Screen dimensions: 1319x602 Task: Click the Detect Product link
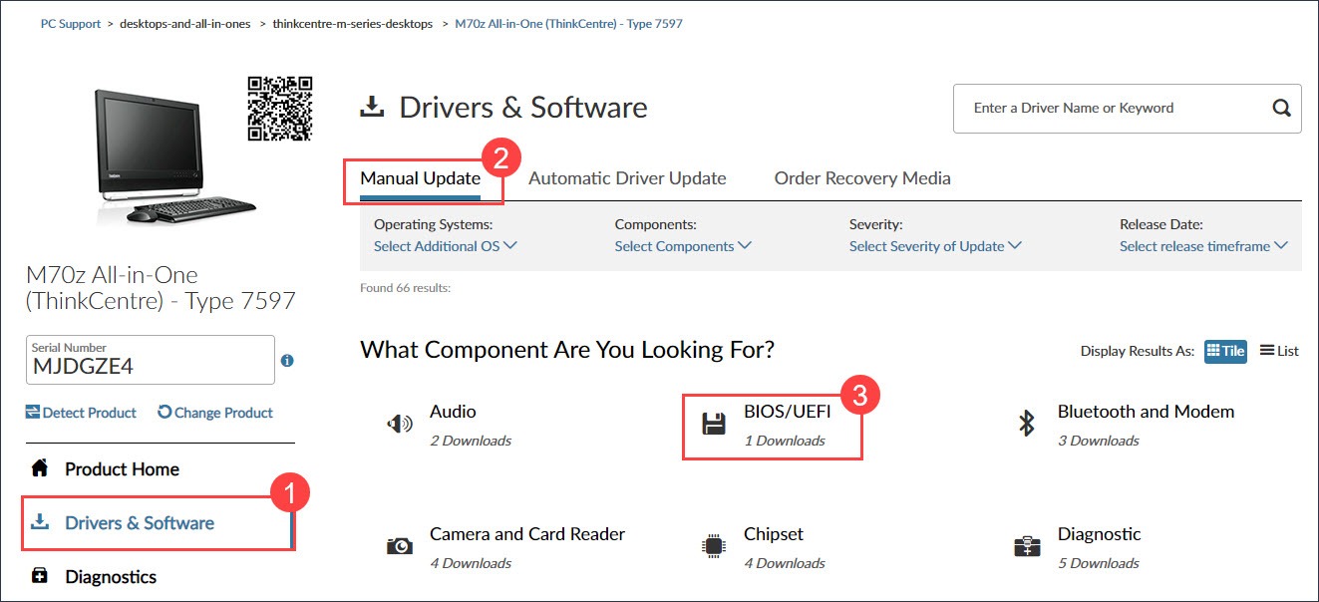(80, 412)
